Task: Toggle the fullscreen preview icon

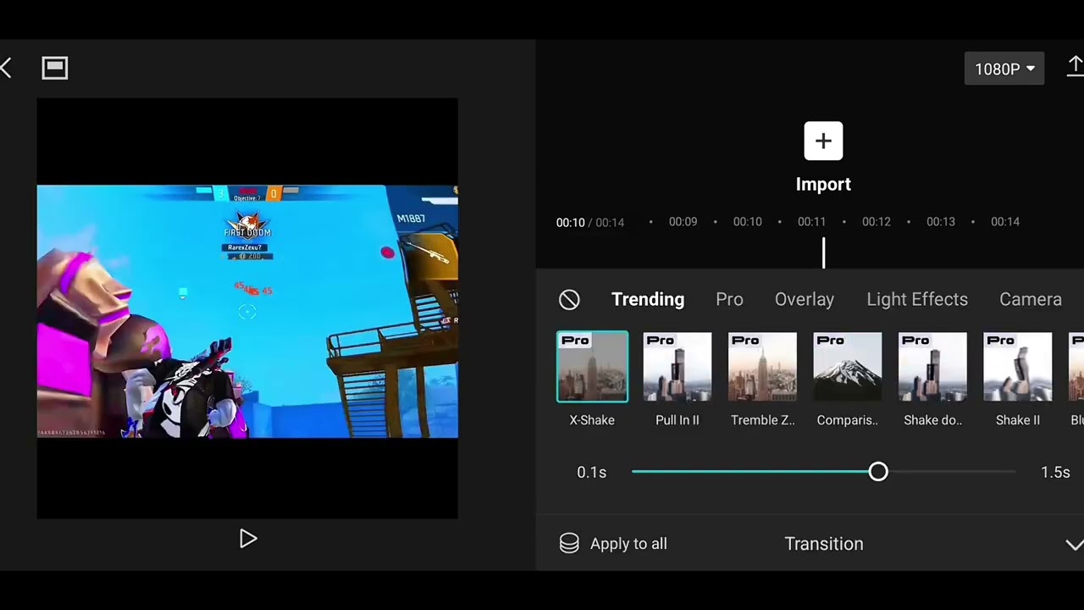Action: (55, 69)
